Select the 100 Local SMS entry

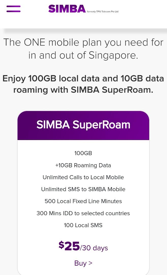point(83,225)
